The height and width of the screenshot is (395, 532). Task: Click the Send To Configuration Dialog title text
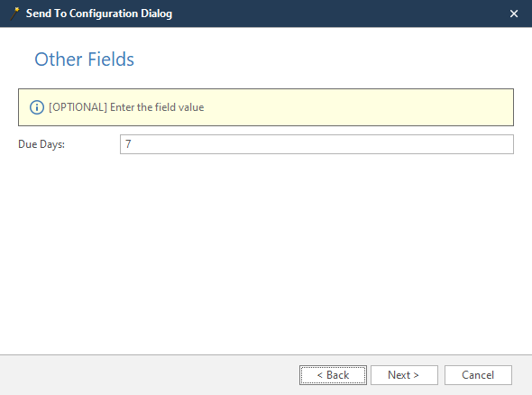tap(99, 14)
